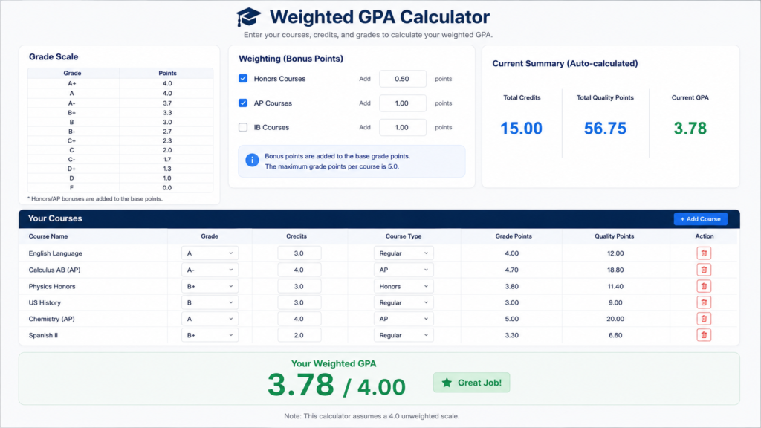Click the star icon in Great Job badge
This screenshot has height=428, width=761.
pyautogui.click(x=447, y=383)
